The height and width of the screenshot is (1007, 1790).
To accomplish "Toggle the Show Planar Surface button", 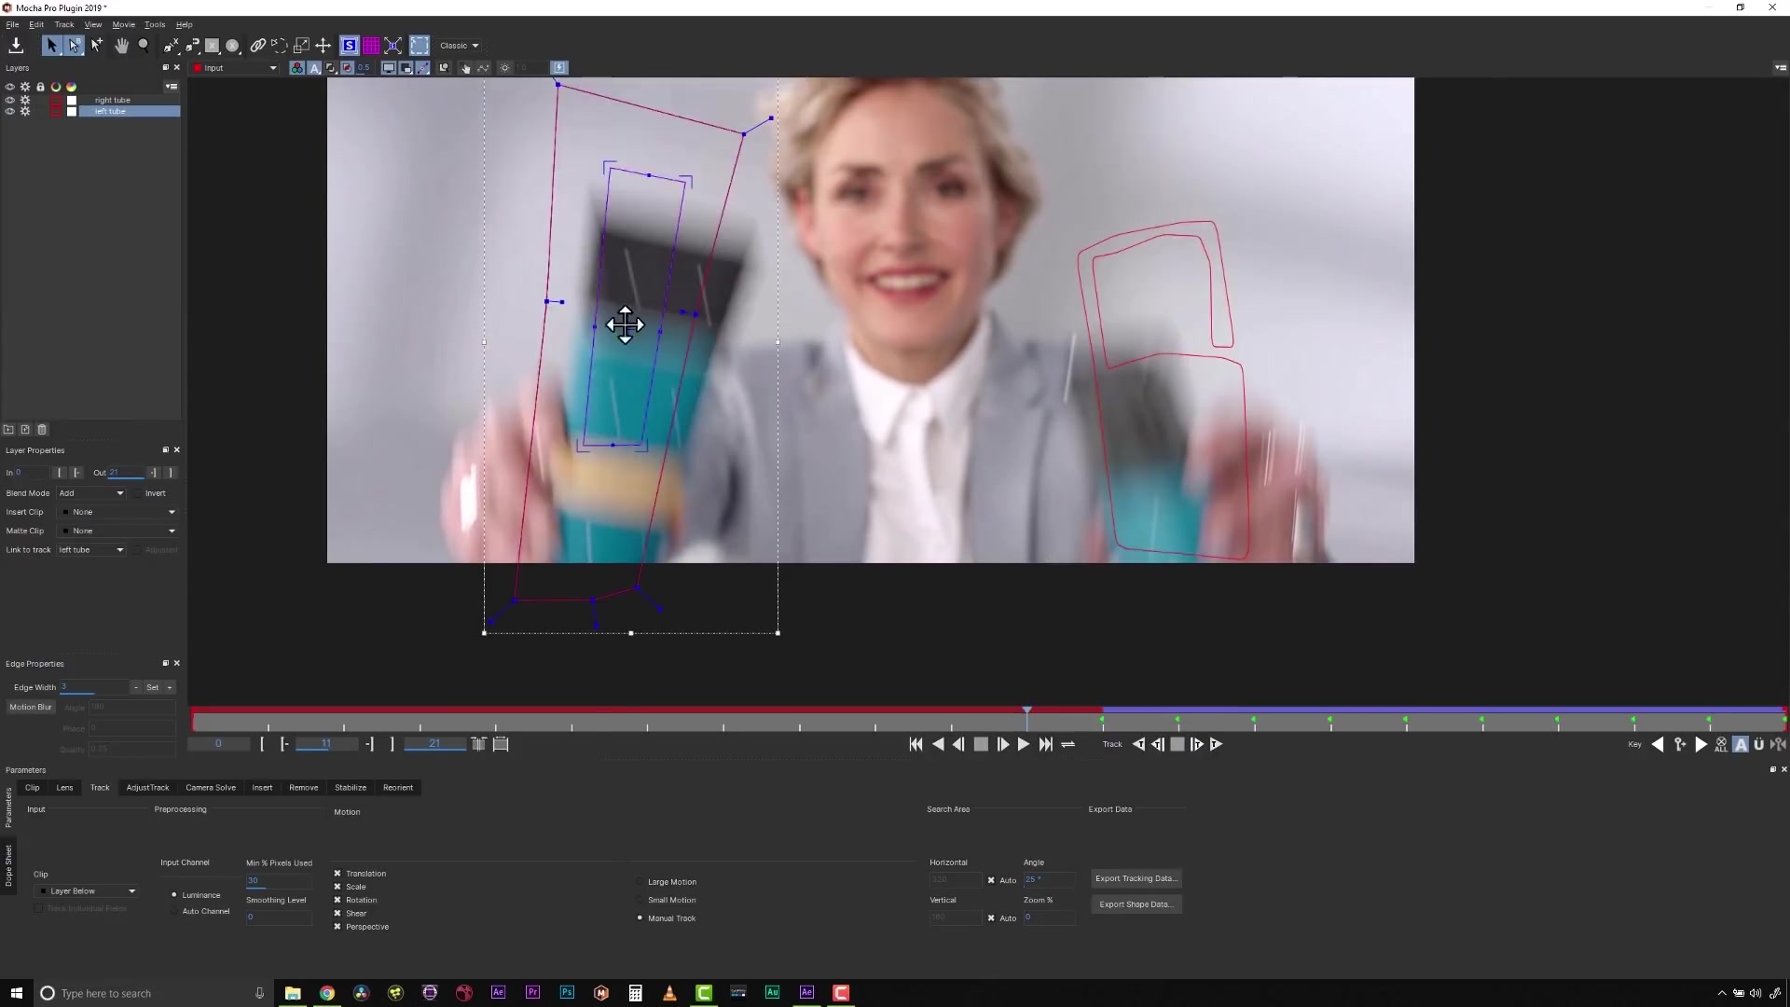I will (349, 45).
